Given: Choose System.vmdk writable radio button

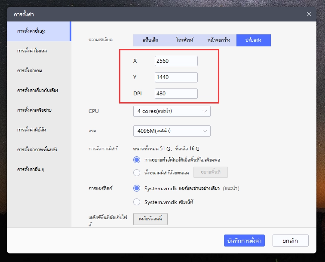Looking at the screenshot, I should [x=137, y=202].
